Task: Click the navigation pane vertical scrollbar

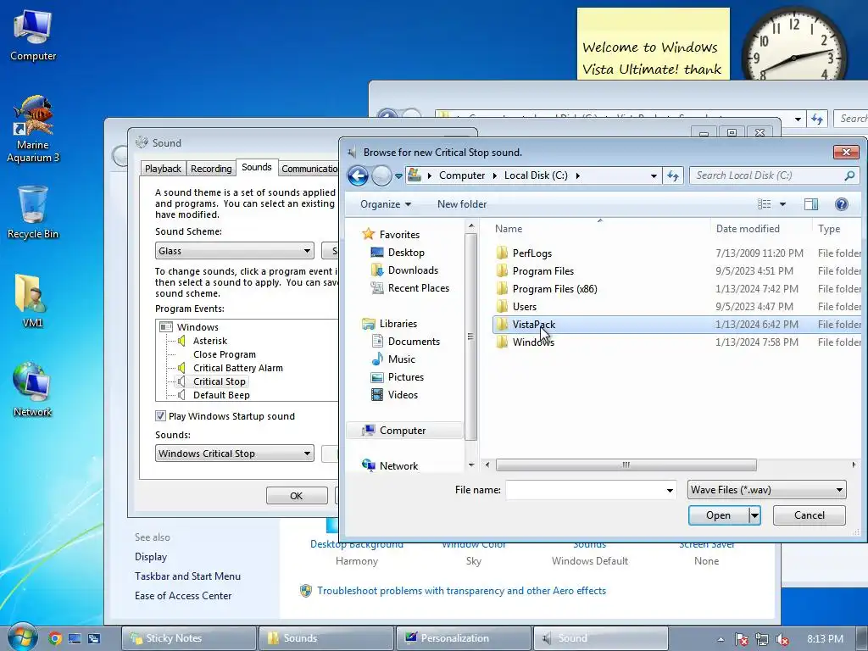Action: (470, 337)
